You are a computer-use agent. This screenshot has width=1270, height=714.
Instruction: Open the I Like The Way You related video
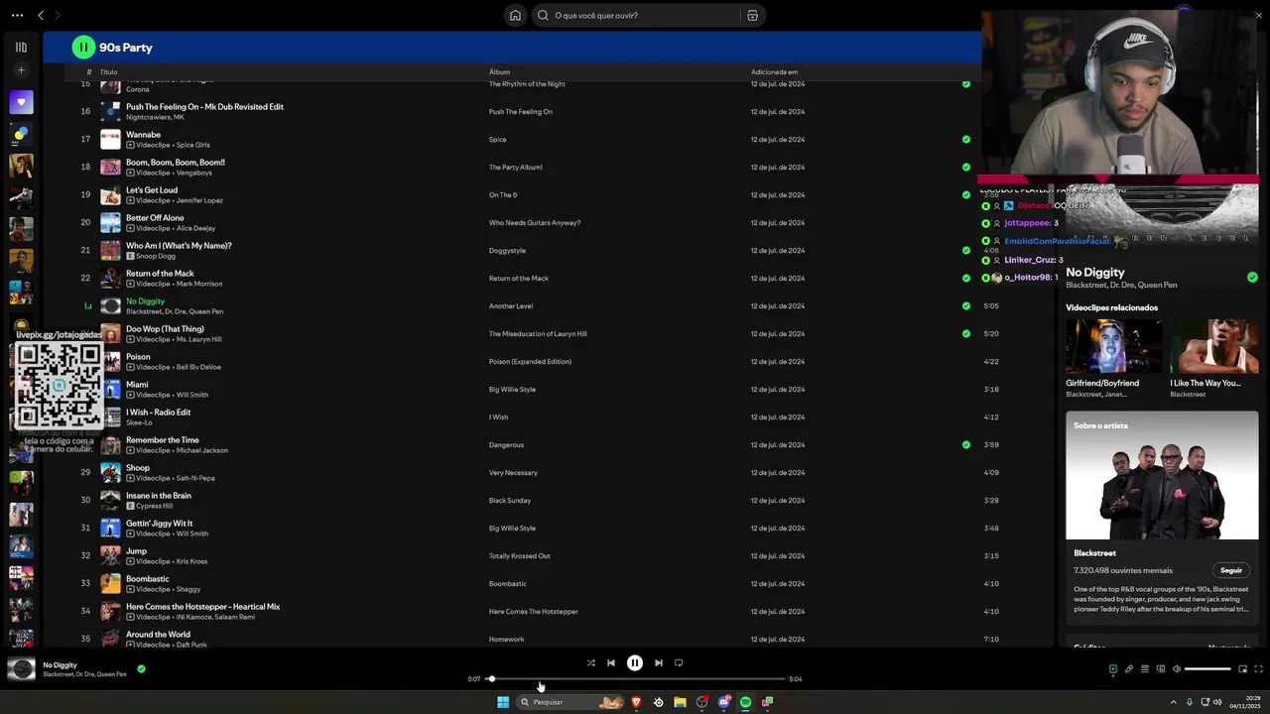point(1214,346)
